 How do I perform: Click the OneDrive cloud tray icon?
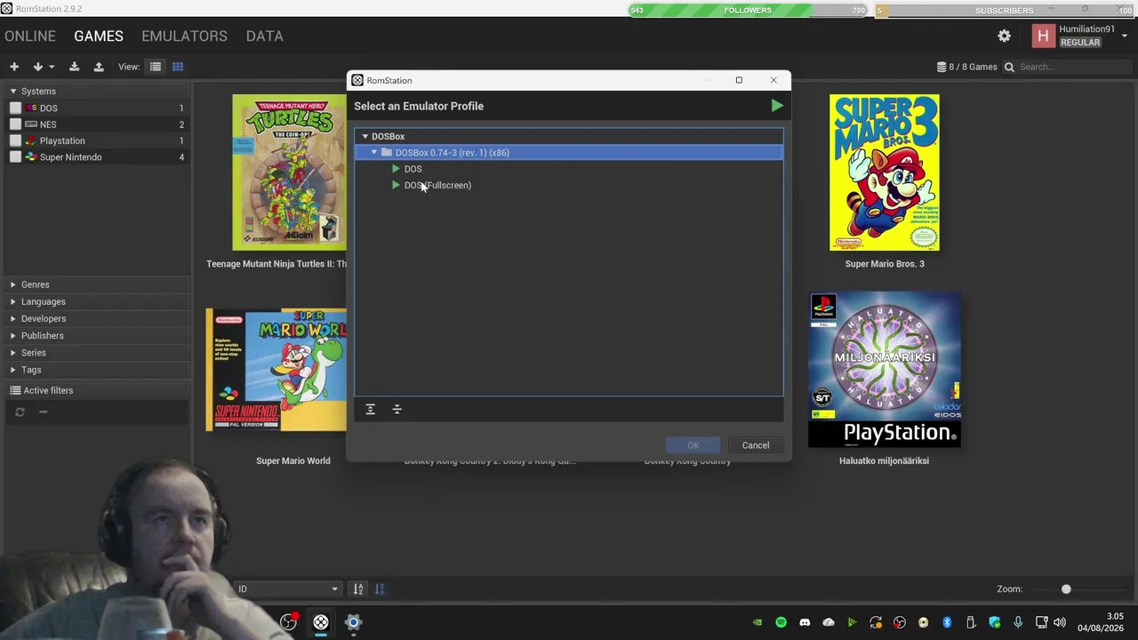(x=829, y=622)
